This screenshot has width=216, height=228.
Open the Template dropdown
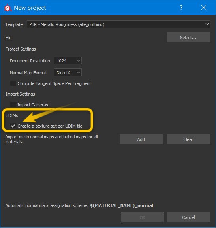pos(118,24)
